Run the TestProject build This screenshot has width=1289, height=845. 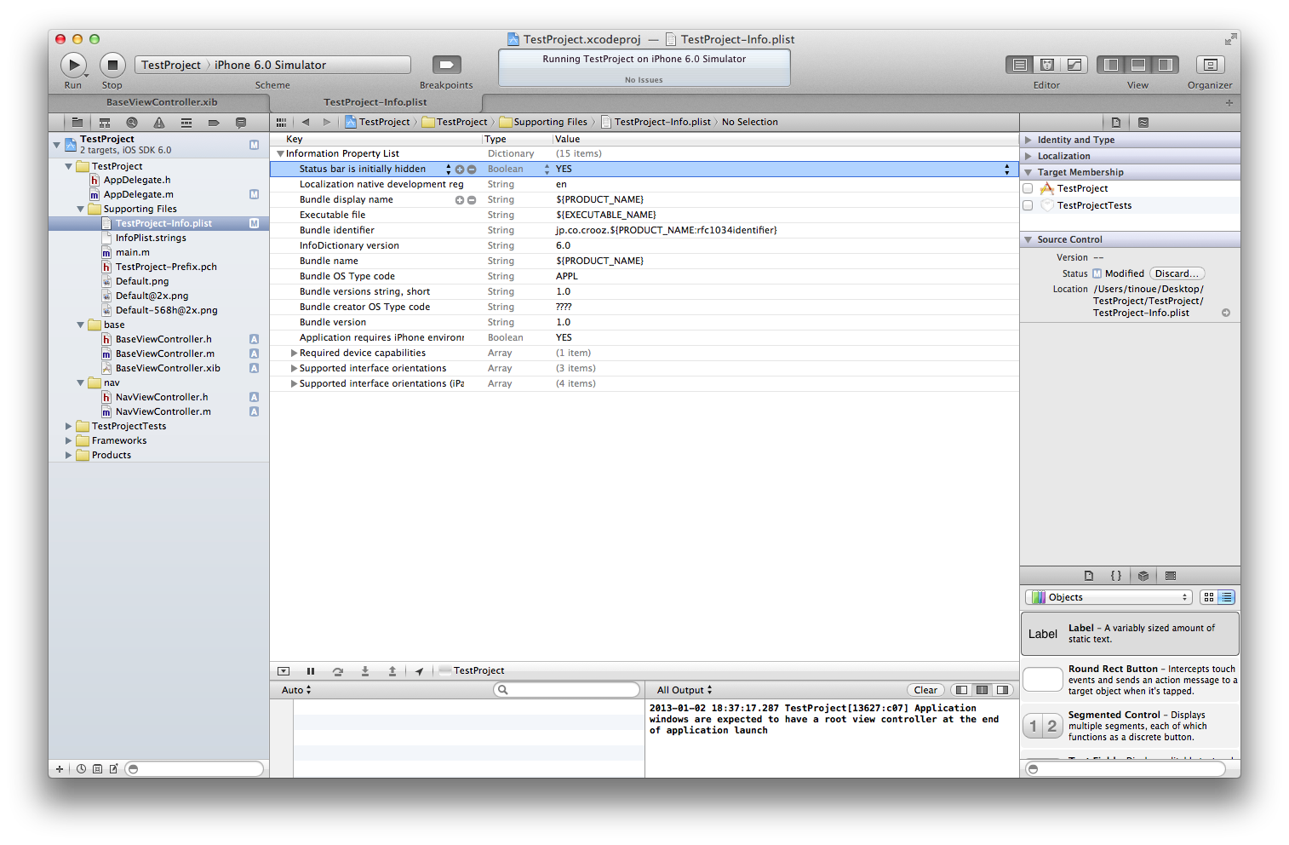(x=73, y=65)
